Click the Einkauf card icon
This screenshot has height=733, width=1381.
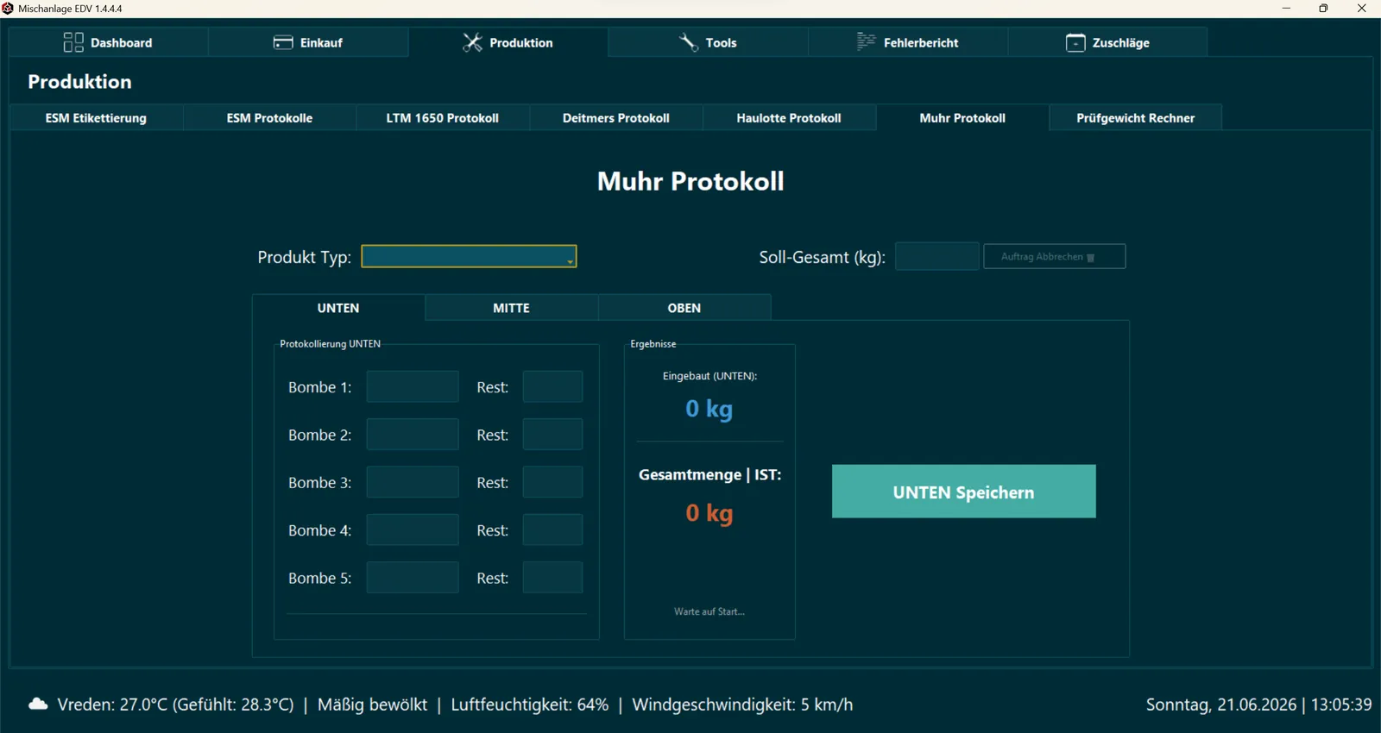(x=283, y=42)
